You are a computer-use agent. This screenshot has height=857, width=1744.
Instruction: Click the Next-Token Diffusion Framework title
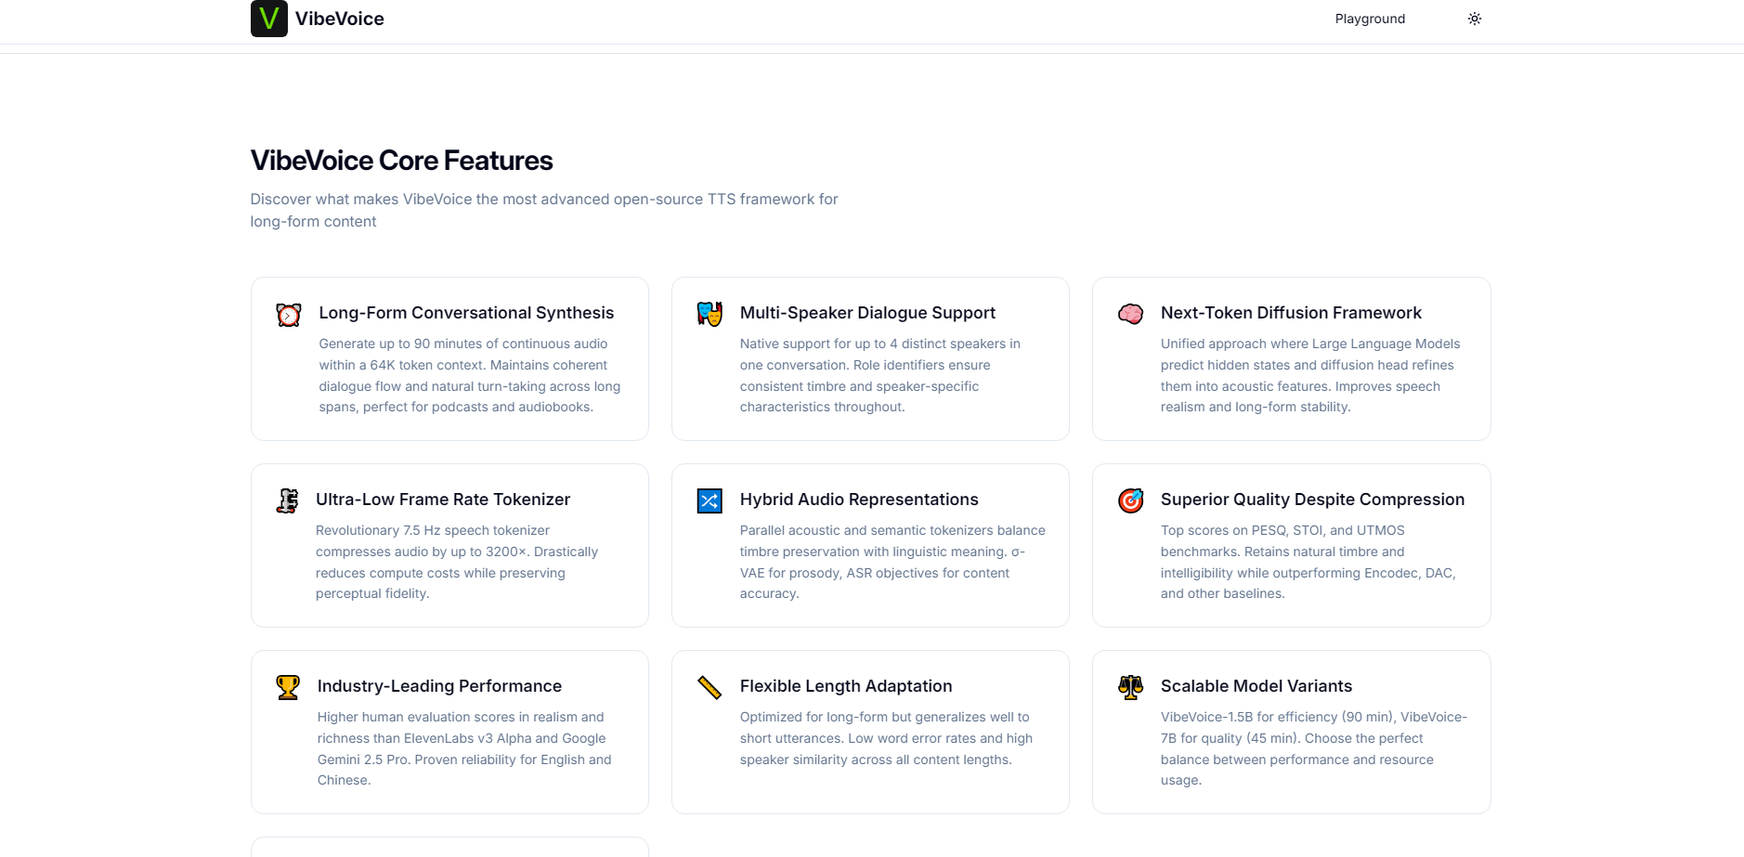coord(1290,313)
